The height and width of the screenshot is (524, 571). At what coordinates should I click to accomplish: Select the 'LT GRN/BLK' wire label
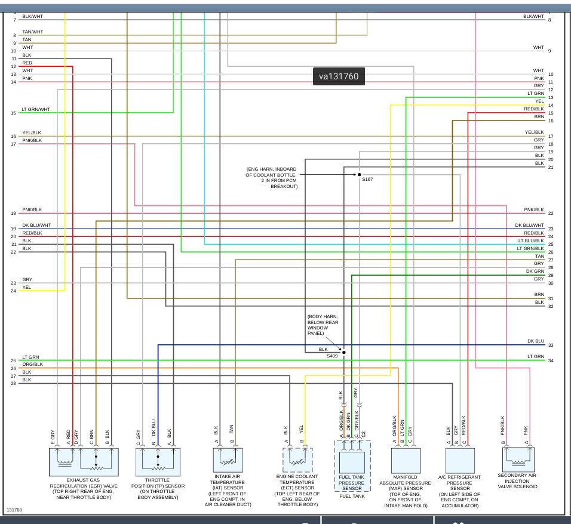pos(530,248)
